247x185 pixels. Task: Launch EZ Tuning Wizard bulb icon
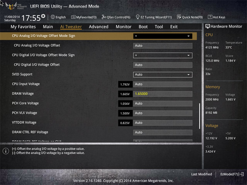pos(137,17)
